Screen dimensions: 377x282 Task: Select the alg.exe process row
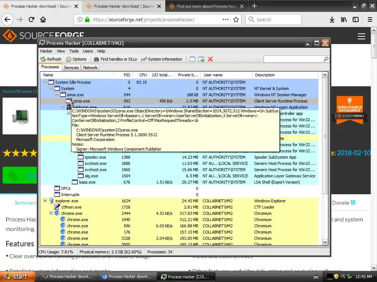pos(179,176)
